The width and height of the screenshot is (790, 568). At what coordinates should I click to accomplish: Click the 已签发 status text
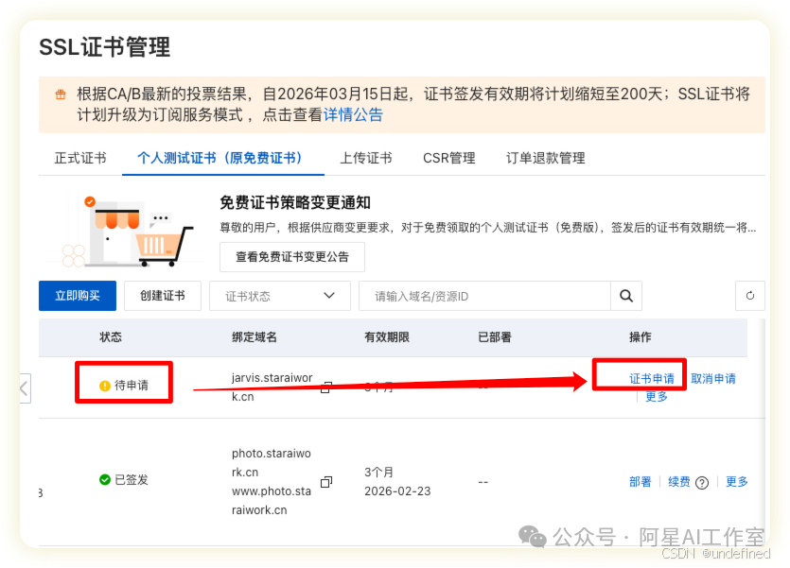pyautogui.click(x=132, y=480)
